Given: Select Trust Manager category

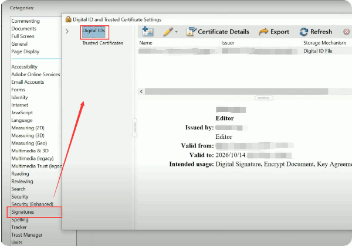Looking at the screenshot, I should click(27, 235).
